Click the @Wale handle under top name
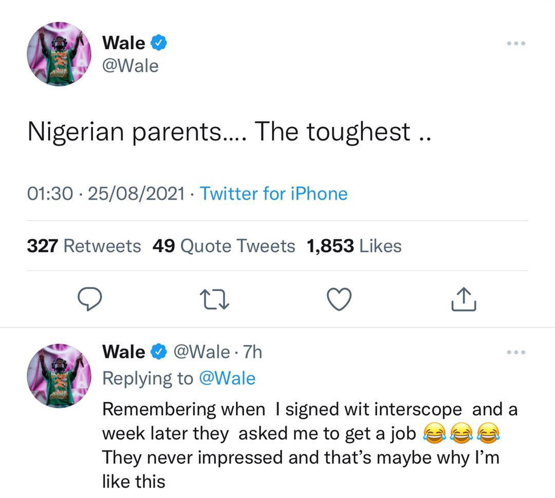555x498 pixels. pyautogui.click(x=130, y=66)
